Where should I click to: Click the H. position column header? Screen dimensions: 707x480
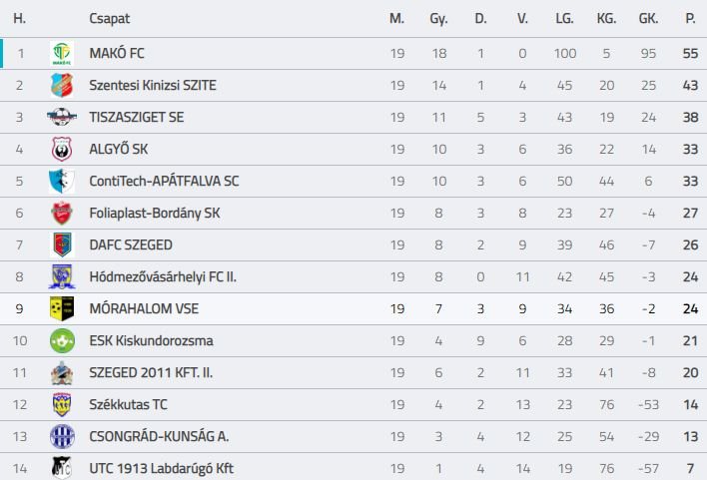(20, 19)
